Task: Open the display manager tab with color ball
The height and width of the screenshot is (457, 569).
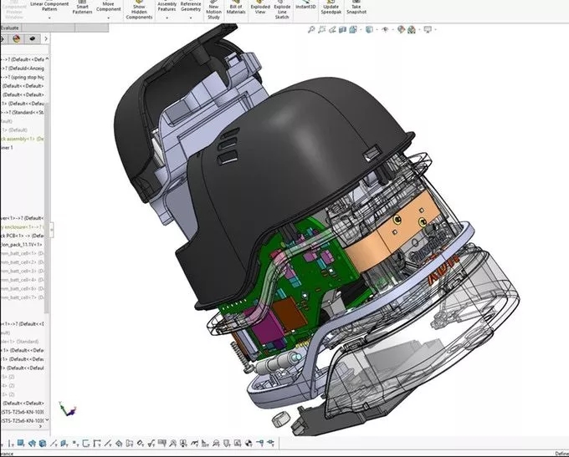Action: 16,38
